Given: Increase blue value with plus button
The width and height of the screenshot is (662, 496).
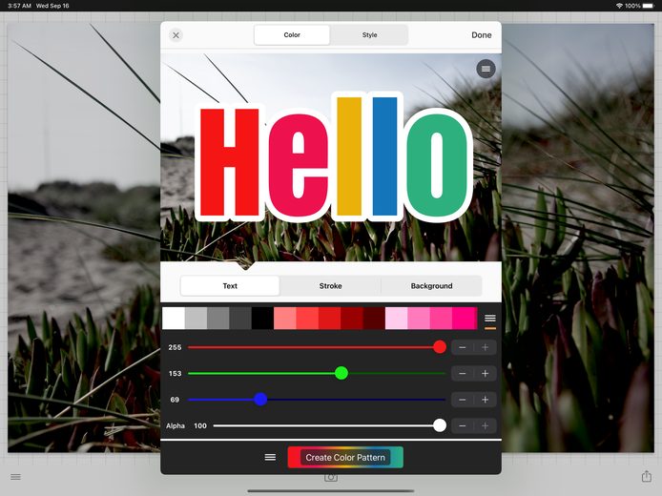Looking at the screenshot, I should [486, 400].
